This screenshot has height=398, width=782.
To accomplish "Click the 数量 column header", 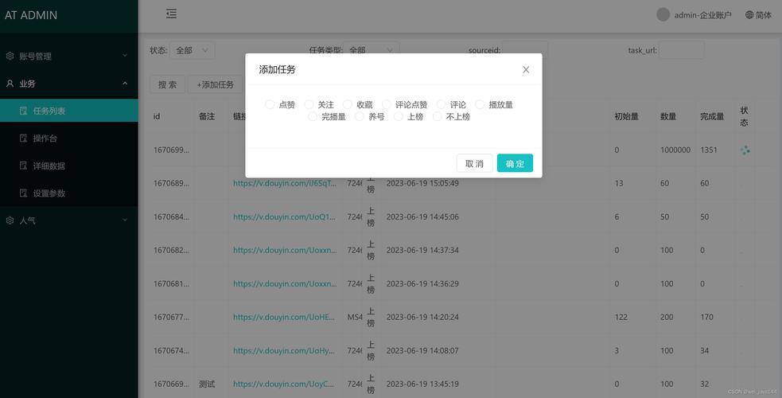I will coord(668,117).
